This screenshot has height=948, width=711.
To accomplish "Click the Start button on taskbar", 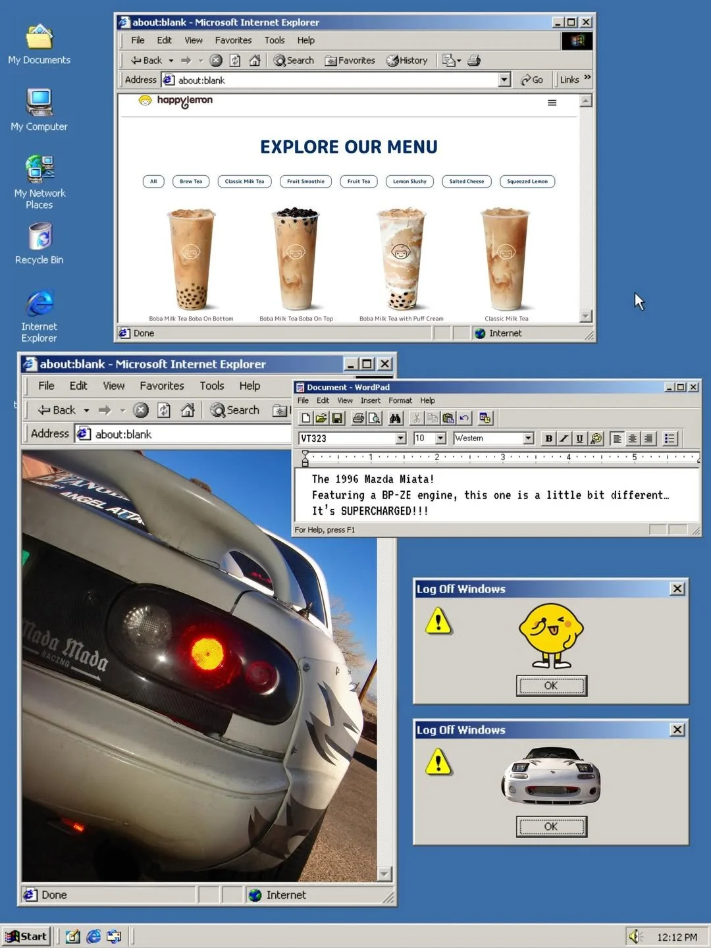I will click(26, 936).
